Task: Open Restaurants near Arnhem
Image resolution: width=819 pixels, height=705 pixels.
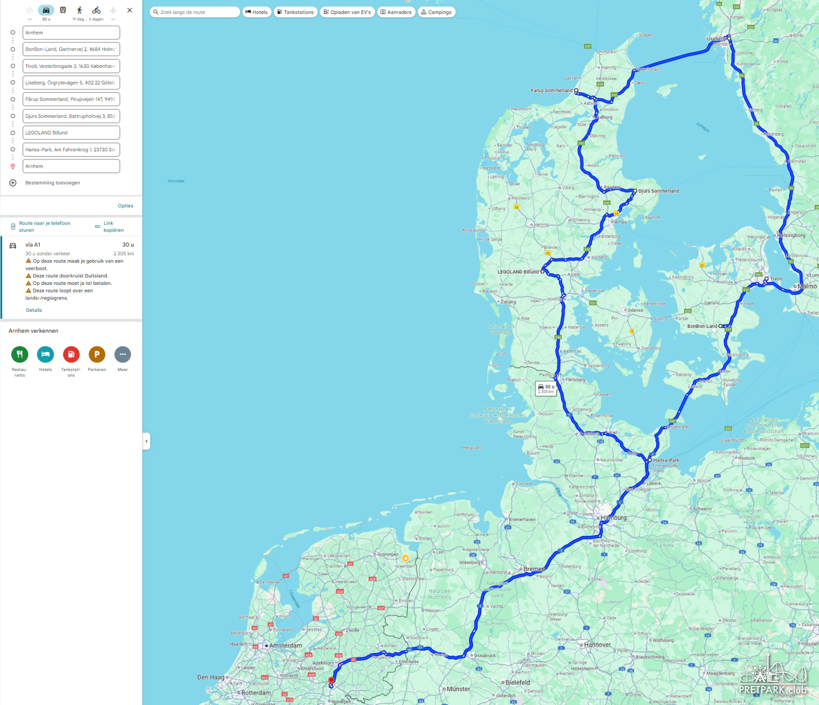Action: (20, 354)
